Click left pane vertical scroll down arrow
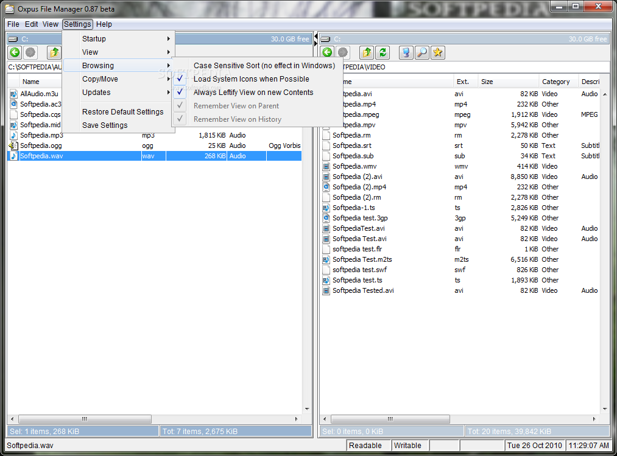 coord(307,409)
